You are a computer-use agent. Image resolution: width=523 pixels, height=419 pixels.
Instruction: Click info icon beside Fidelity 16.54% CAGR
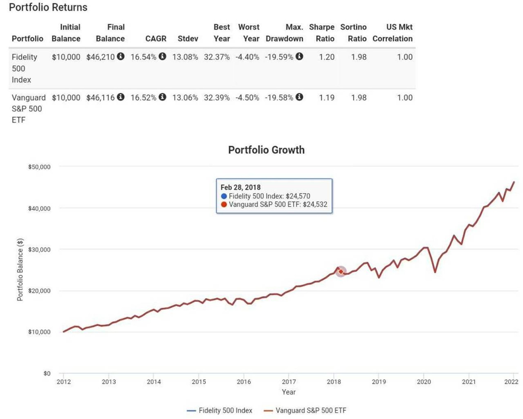(x=162, y=56)
